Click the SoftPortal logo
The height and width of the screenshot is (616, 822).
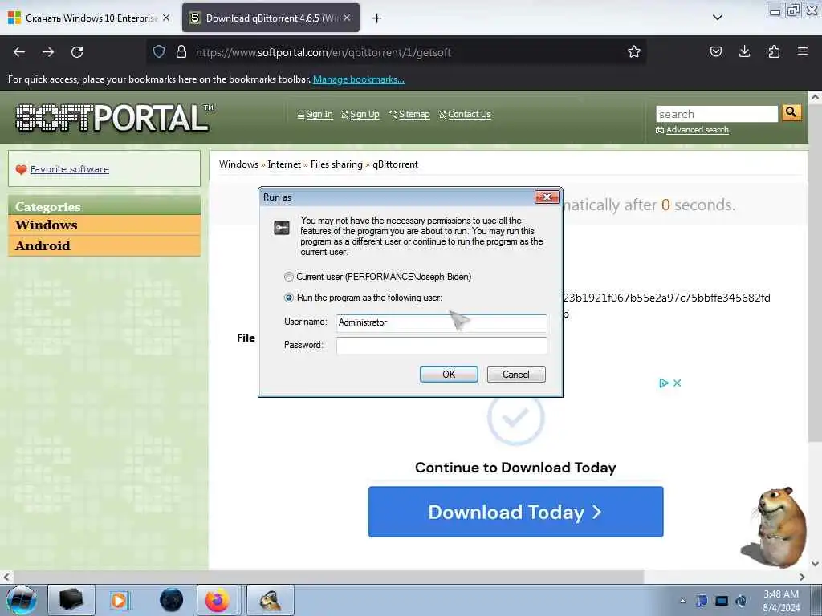click(x=114, y=117)
